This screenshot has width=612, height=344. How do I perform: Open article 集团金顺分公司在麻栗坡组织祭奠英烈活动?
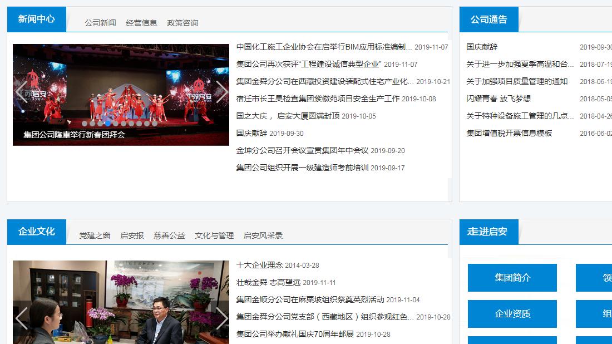click(310, 299)
